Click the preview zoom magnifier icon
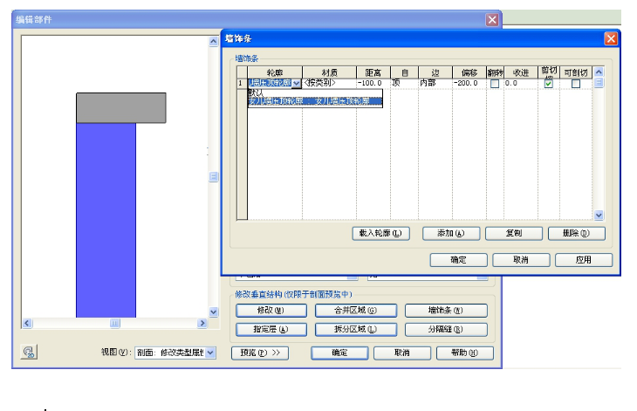This screenshot has width=637, height=411. coord(28,353)
